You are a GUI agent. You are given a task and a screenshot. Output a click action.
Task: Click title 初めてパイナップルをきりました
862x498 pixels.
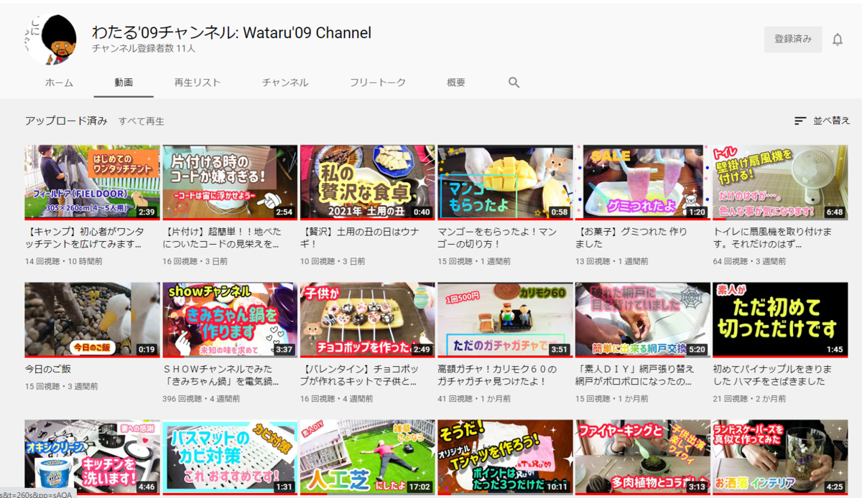pyautogui.click(x=773, y=375)
